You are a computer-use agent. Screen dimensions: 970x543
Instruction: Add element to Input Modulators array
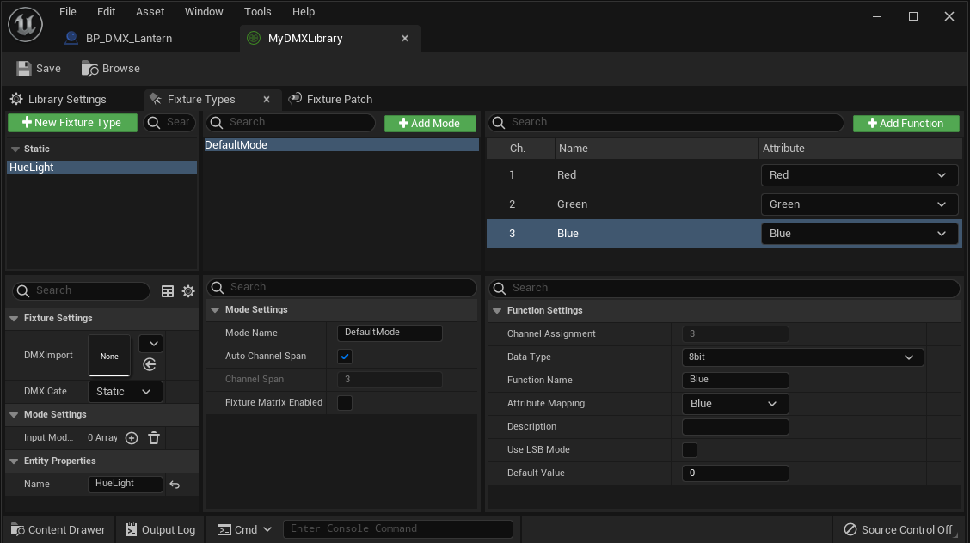tap(132, 438)
